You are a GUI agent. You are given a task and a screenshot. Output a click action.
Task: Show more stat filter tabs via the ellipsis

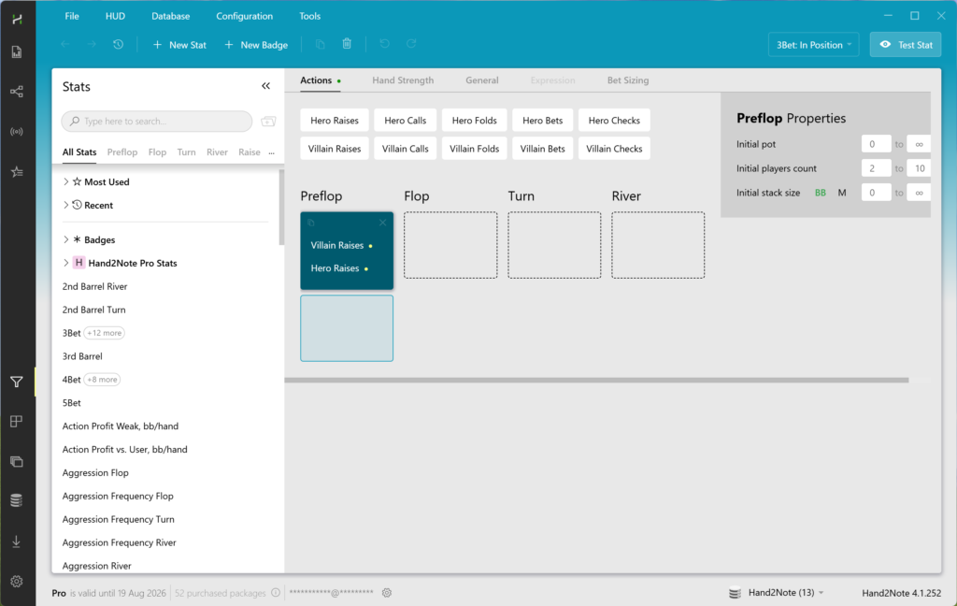pyautogui.click(x=272, y=152)
